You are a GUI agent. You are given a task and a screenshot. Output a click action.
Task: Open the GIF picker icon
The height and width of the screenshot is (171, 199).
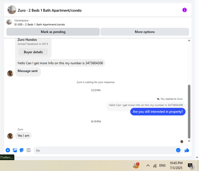click(29, 150)
